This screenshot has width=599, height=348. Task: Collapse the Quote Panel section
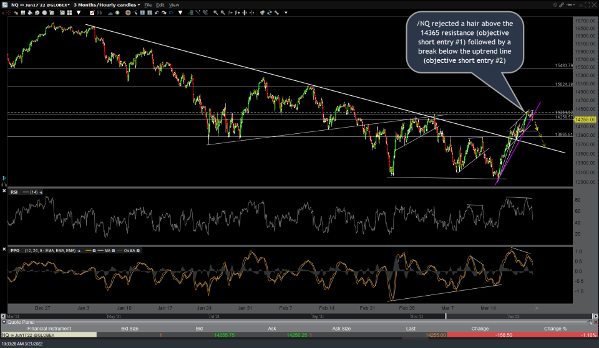click(4, 322)
